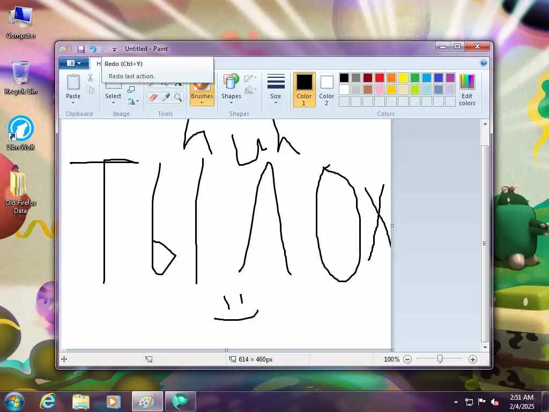The image size is (549, 412).
Task: Open the shape Fill dropdown
Action: click(x=251, y=90)
